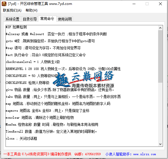This screenshot has width=168, height=159.
Task: Open the 帮助(H) menu
Action: click(x=31, y=10)
